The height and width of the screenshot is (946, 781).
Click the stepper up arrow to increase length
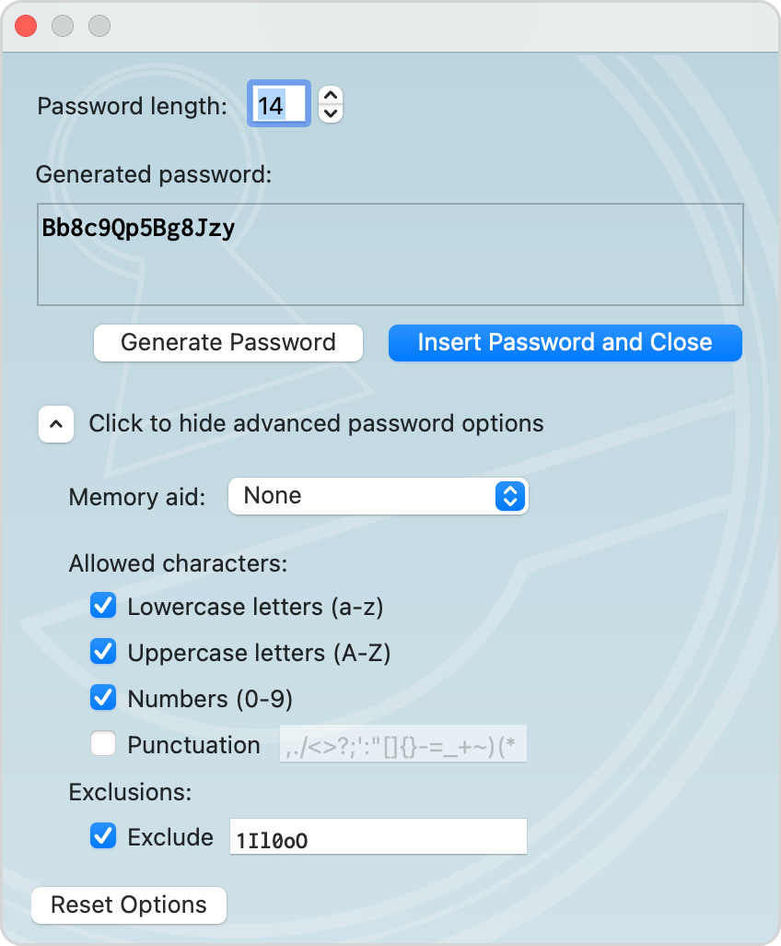click(x=330, y=96)
